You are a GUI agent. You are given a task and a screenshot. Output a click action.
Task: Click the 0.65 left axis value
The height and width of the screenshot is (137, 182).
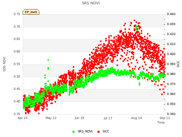[17, 39]
